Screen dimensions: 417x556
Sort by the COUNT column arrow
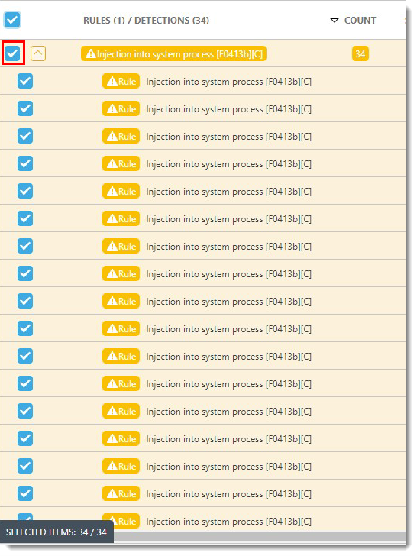click(x=334, y=20)
